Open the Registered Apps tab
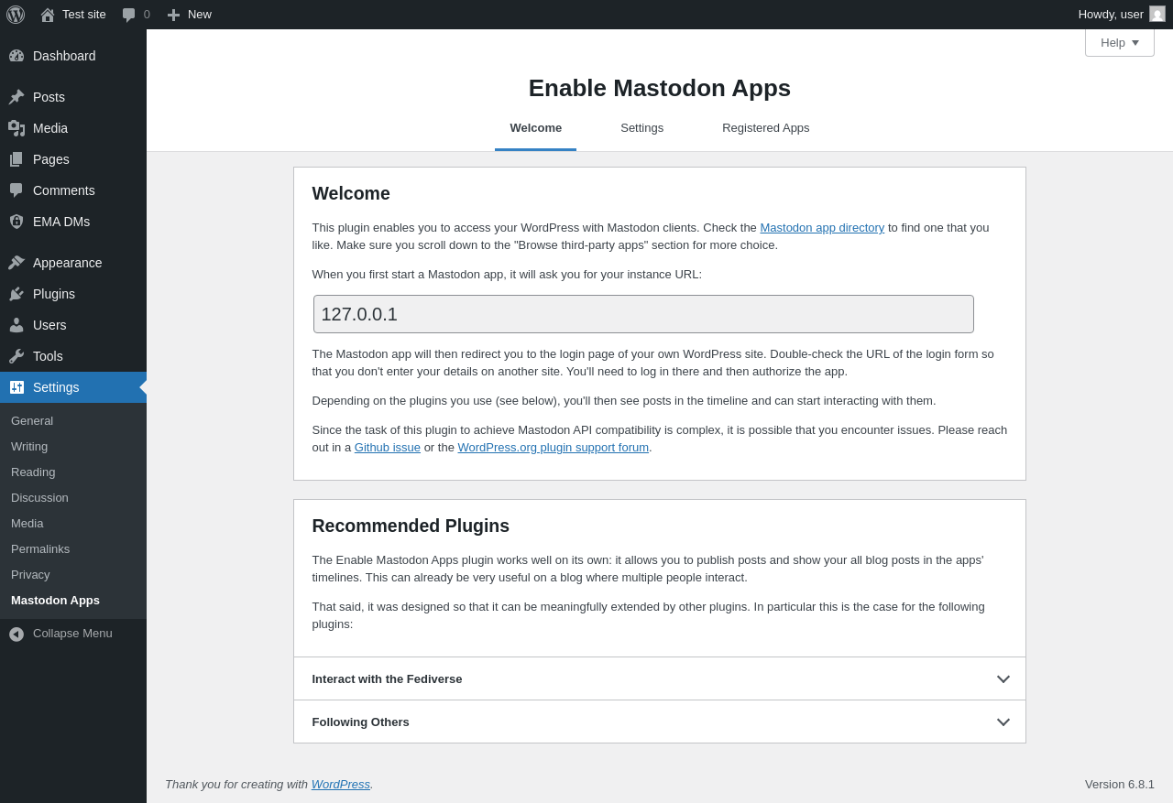Screen dimensions: 1173x803 coord(766,128)
